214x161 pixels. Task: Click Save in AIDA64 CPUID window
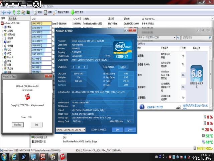tap(118, 129)
